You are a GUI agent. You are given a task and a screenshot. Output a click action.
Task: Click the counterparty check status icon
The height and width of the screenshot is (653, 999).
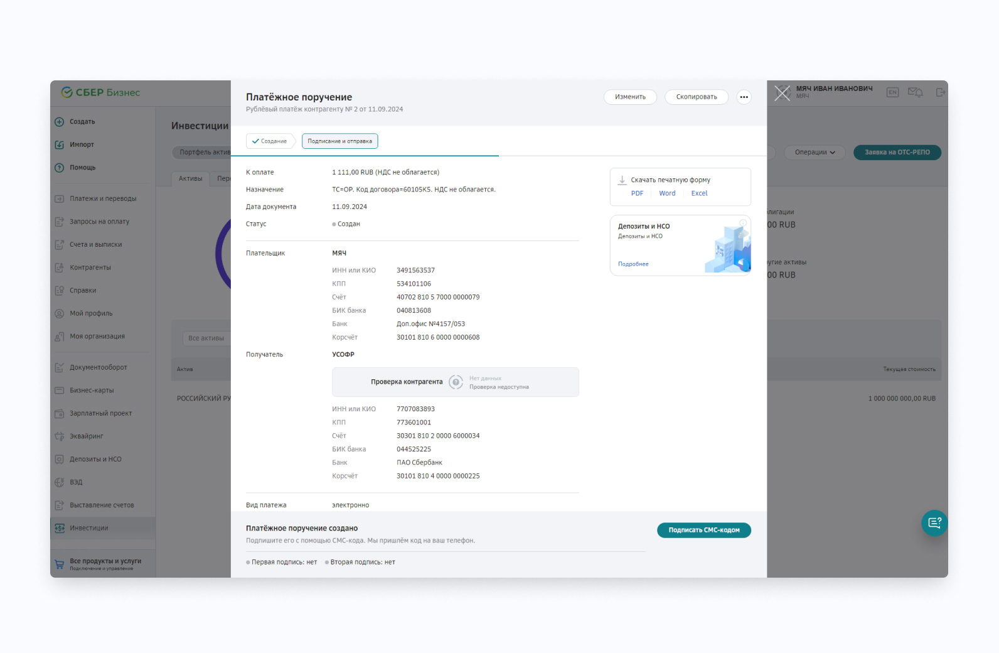pyautogui.click(x=456, y=382)
